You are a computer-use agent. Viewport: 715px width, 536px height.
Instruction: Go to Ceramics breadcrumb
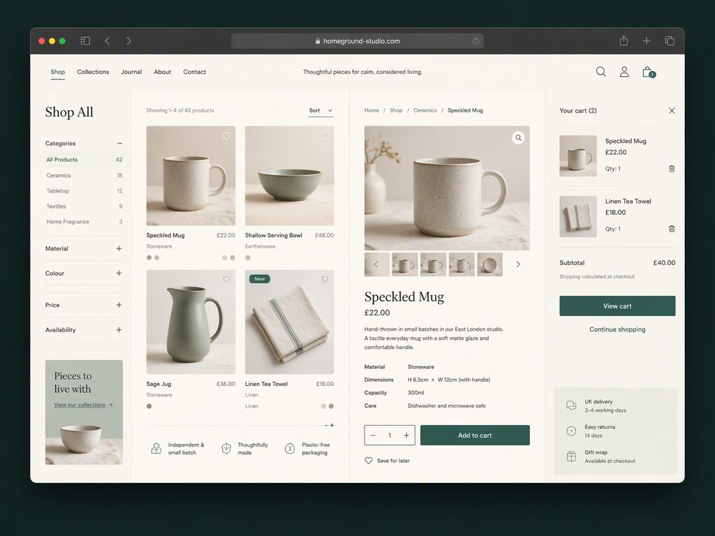tap(425, 110)
